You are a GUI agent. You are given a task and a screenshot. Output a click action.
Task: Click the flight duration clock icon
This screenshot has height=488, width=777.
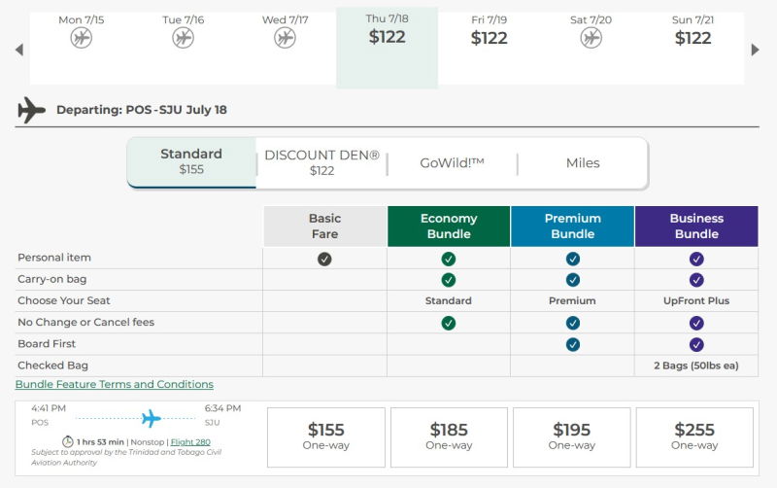pyautogui.click(x=68, y=441)
